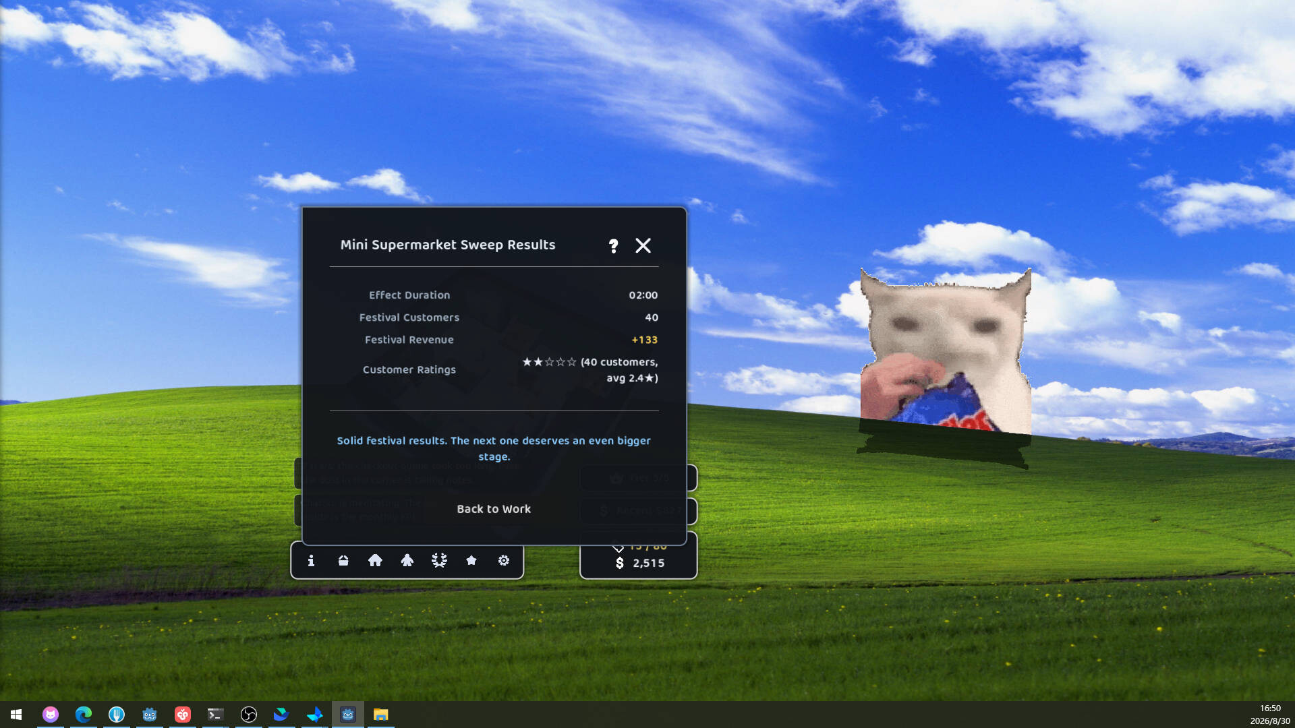The height and width of the screenshot is (728, 1295).
Task: Open the gear settings panel
Action: 504,560
